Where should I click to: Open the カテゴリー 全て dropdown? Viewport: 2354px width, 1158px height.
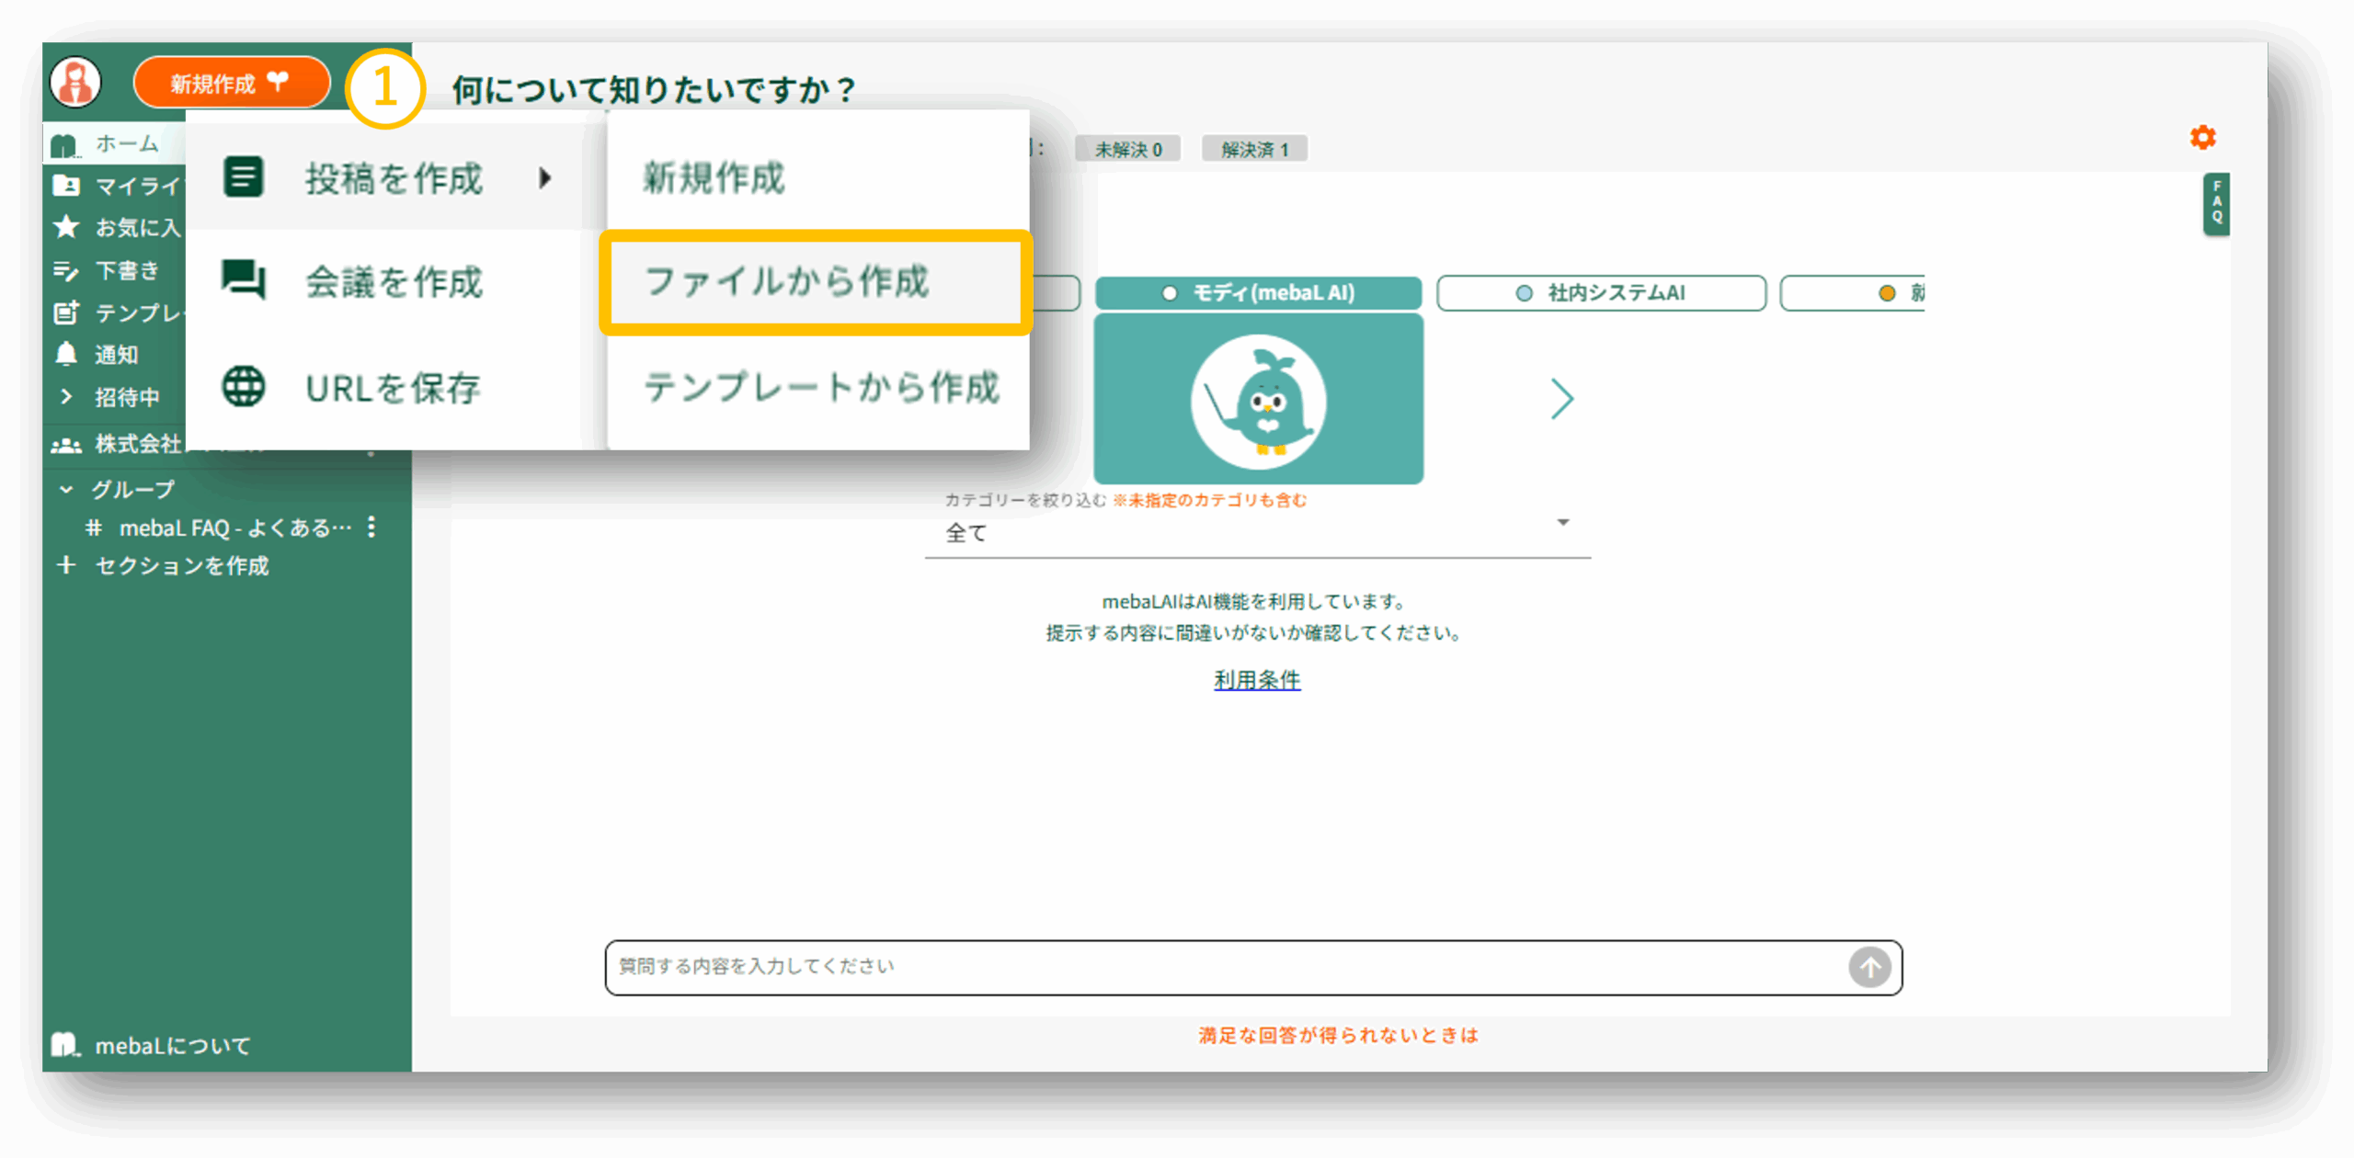coord(1258,533)
